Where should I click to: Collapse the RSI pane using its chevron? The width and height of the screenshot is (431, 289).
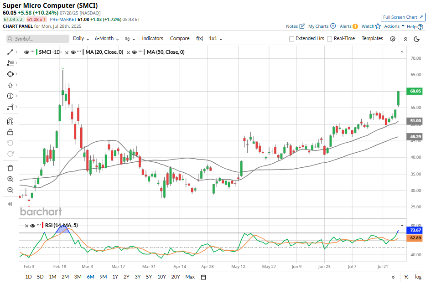click(x=402, y=226)
